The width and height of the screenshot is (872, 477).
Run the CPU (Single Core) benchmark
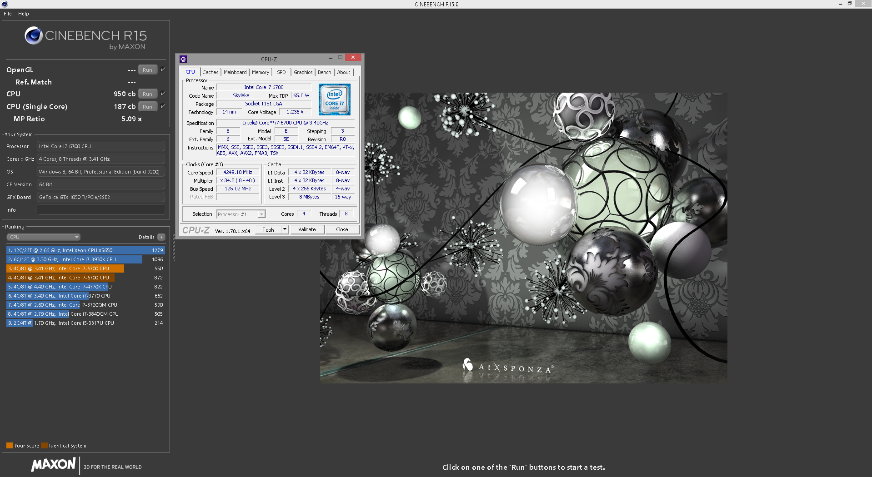(147, 107)
